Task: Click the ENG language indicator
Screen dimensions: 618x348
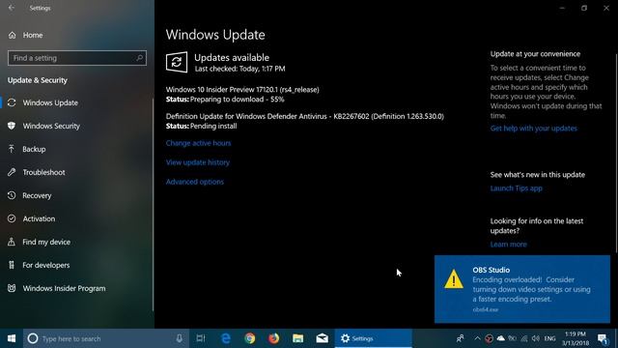Action: click(x=549, y=338)
